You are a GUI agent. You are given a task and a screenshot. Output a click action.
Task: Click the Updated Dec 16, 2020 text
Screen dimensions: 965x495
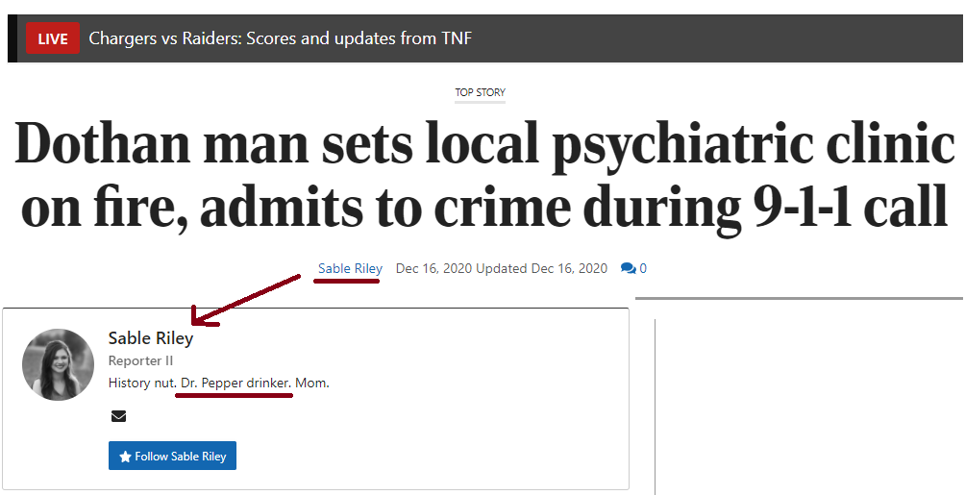click(x=541, y=268)
